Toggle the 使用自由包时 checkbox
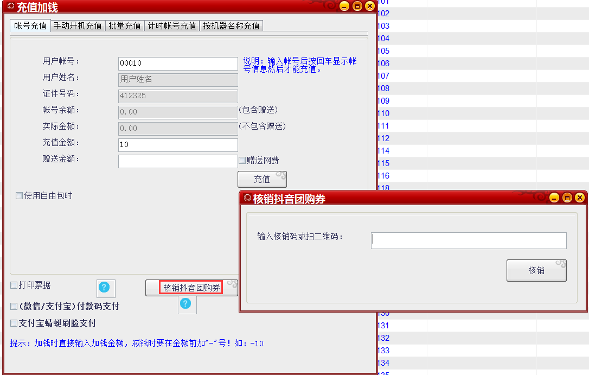 coord(20,196)
